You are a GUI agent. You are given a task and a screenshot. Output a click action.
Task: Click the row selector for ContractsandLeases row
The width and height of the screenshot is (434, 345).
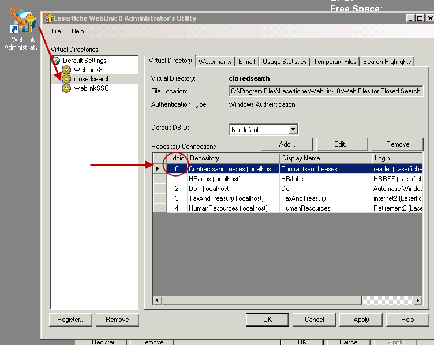click(160, 169)
